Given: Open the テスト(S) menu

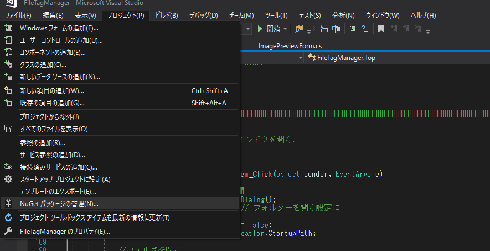Looking at the screenshot, I should tap(310, 16).
